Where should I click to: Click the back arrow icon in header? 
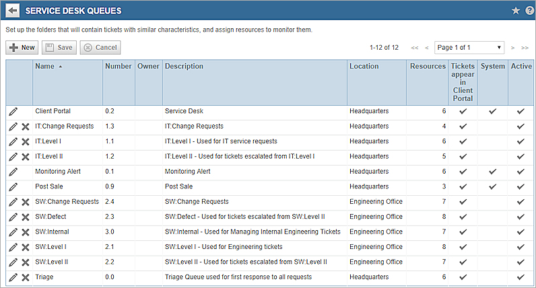point(13,11)
